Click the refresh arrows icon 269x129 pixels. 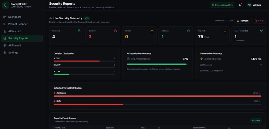[x=238, y=21]
